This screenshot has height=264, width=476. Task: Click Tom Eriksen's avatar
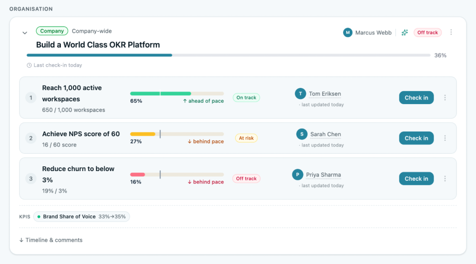point(300,93)
